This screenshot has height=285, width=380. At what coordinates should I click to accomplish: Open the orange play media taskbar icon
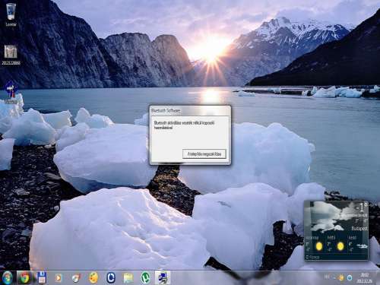(59, 278)
